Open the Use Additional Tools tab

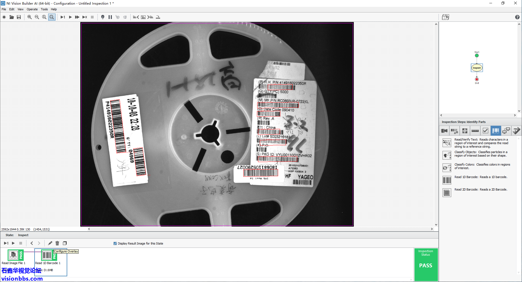click(516, 131)
